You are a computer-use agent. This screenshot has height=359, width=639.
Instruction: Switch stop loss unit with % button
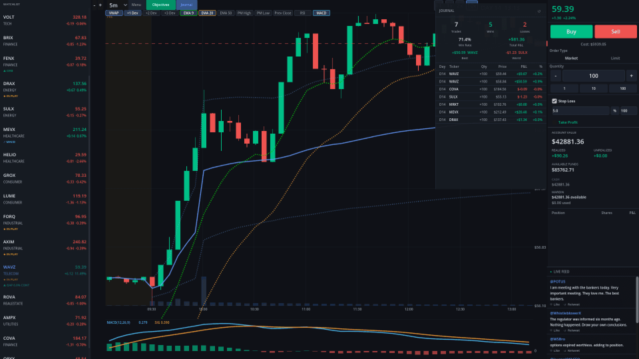pos(615,111)
